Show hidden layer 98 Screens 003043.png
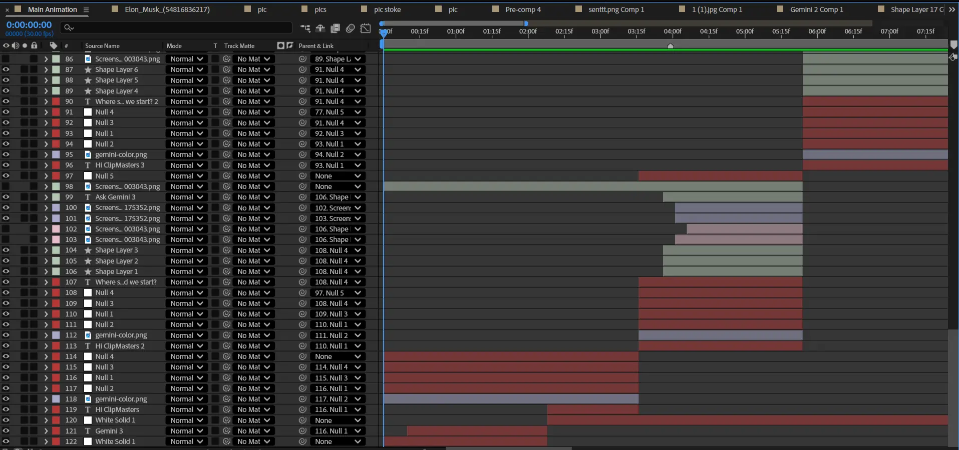 [6, 186]
